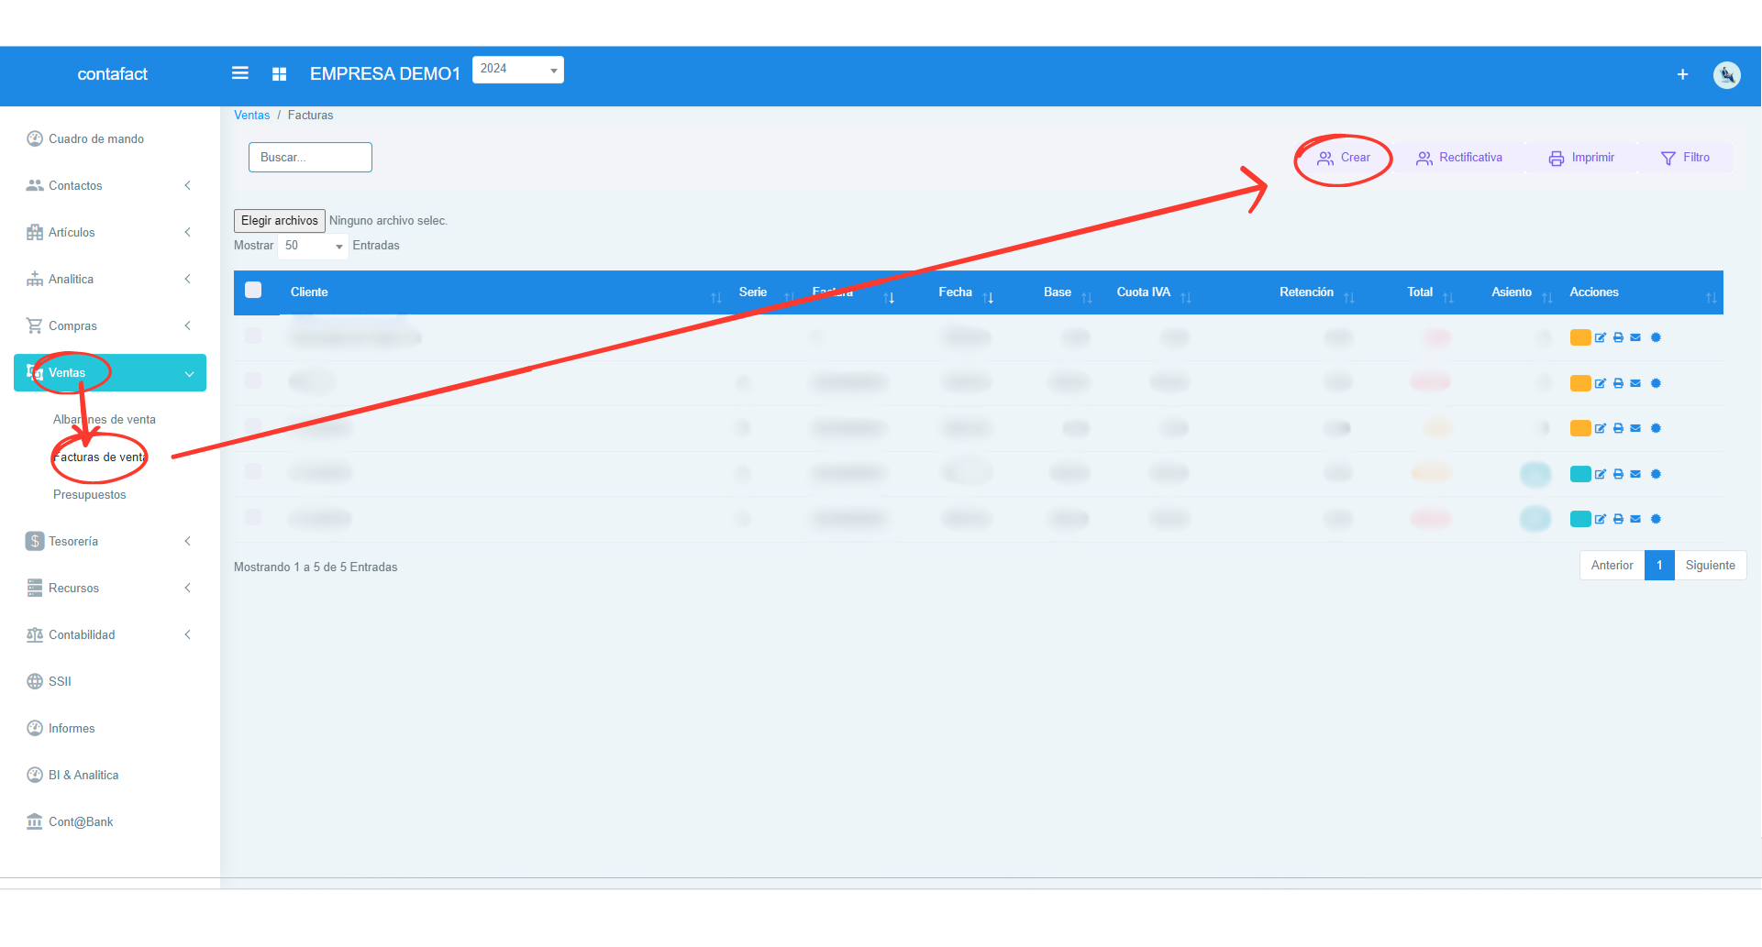Click the blue seal badge icon in last row
Screen dimensions: 1762x947
point(1656,519)
